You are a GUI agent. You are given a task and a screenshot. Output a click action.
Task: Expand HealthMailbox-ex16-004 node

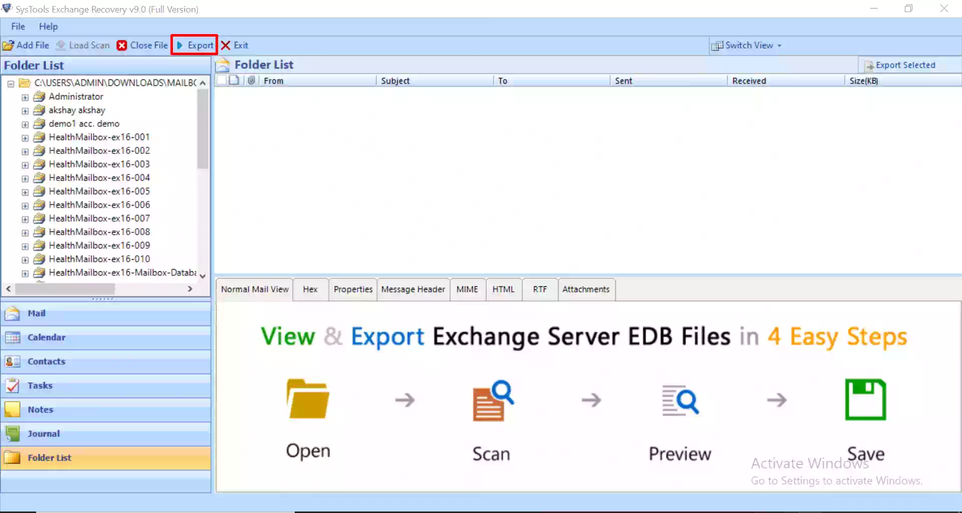[25, 179]
